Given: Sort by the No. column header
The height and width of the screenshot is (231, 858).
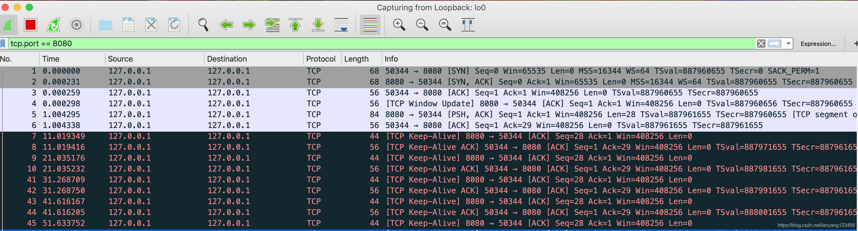Looking at the screenshot, I should click(19, 59).
